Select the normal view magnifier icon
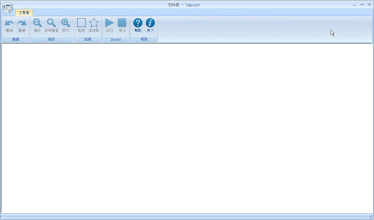This screenshot has height=220, width=374. pyautogui.click(x=51, y=23)
